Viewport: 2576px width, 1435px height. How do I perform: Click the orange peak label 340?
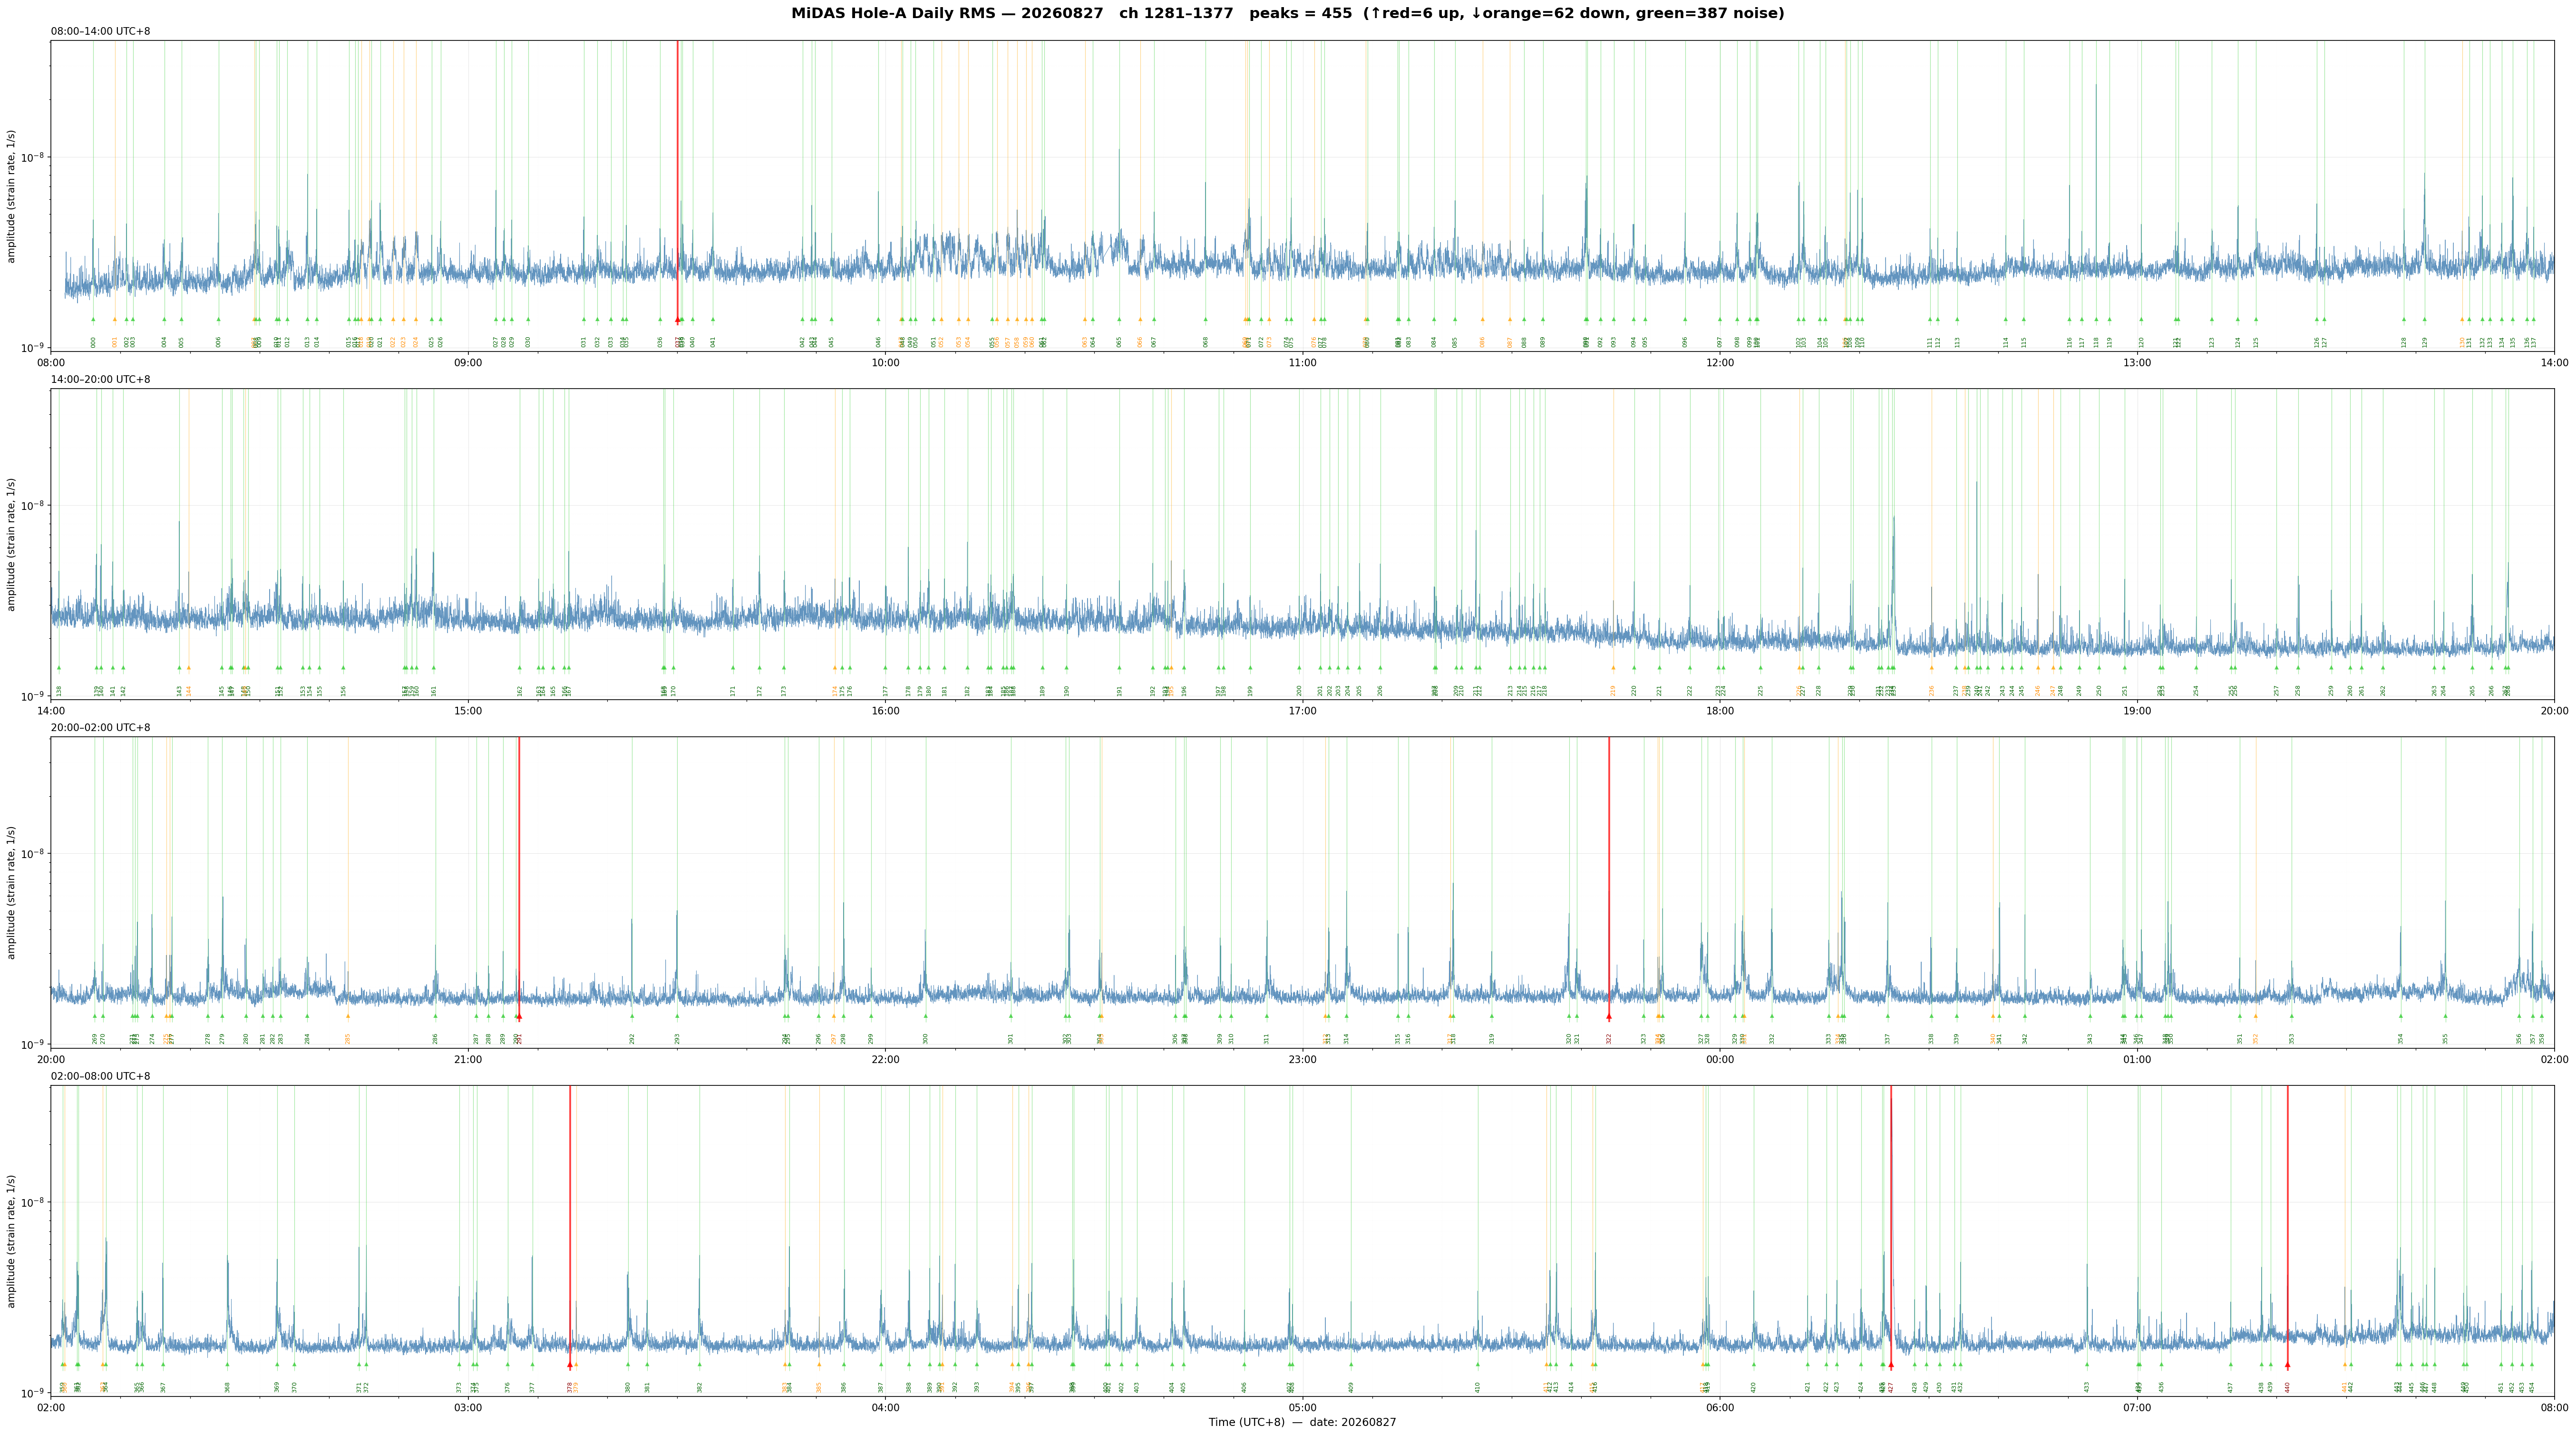[1993, 1039]
